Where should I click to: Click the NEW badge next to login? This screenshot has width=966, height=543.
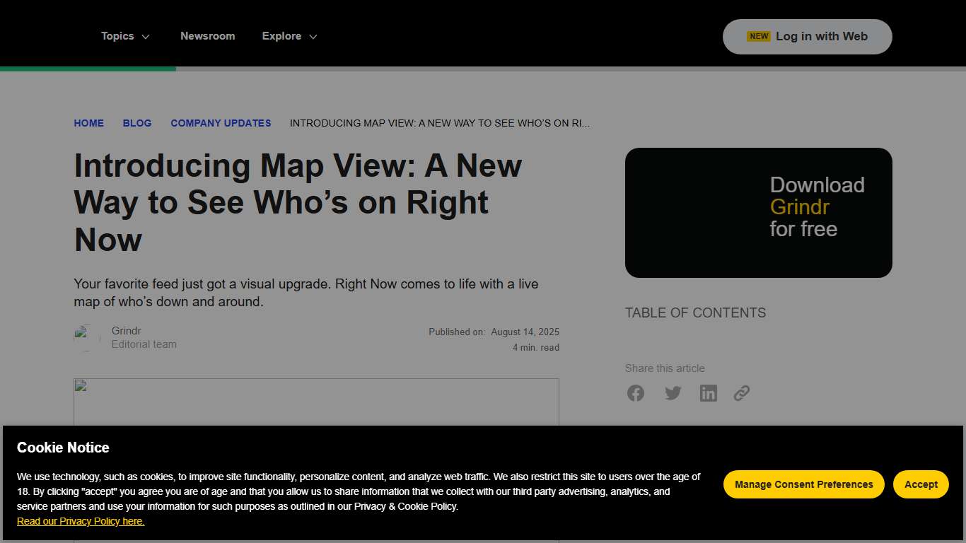(759, 35)
